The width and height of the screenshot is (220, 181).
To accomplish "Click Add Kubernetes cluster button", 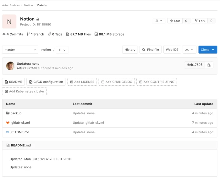I will click(x=25, y=91).
